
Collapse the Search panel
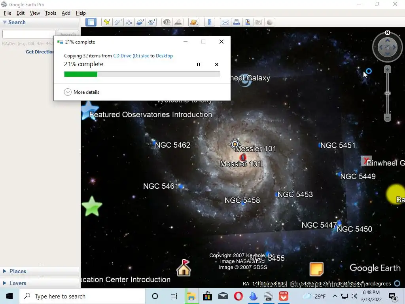pyautogui.click(x=5, y=22)
